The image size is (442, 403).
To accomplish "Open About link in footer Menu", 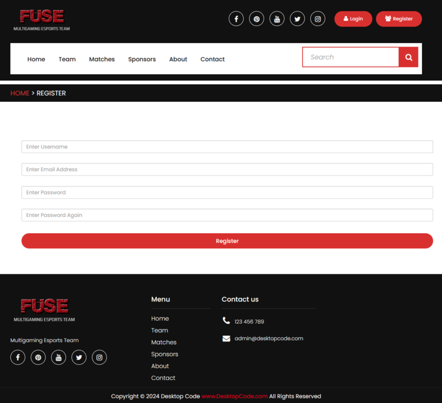I will click(160, 366).
